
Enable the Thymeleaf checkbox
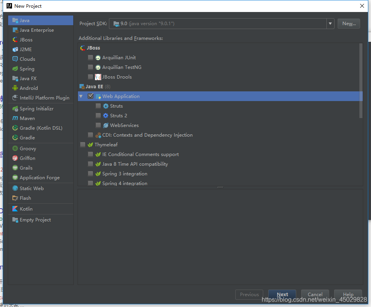[83, 145]
